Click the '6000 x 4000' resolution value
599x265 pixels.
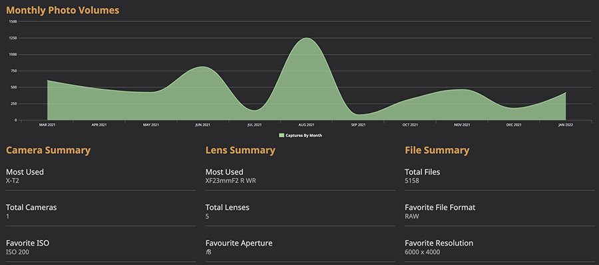422,252
